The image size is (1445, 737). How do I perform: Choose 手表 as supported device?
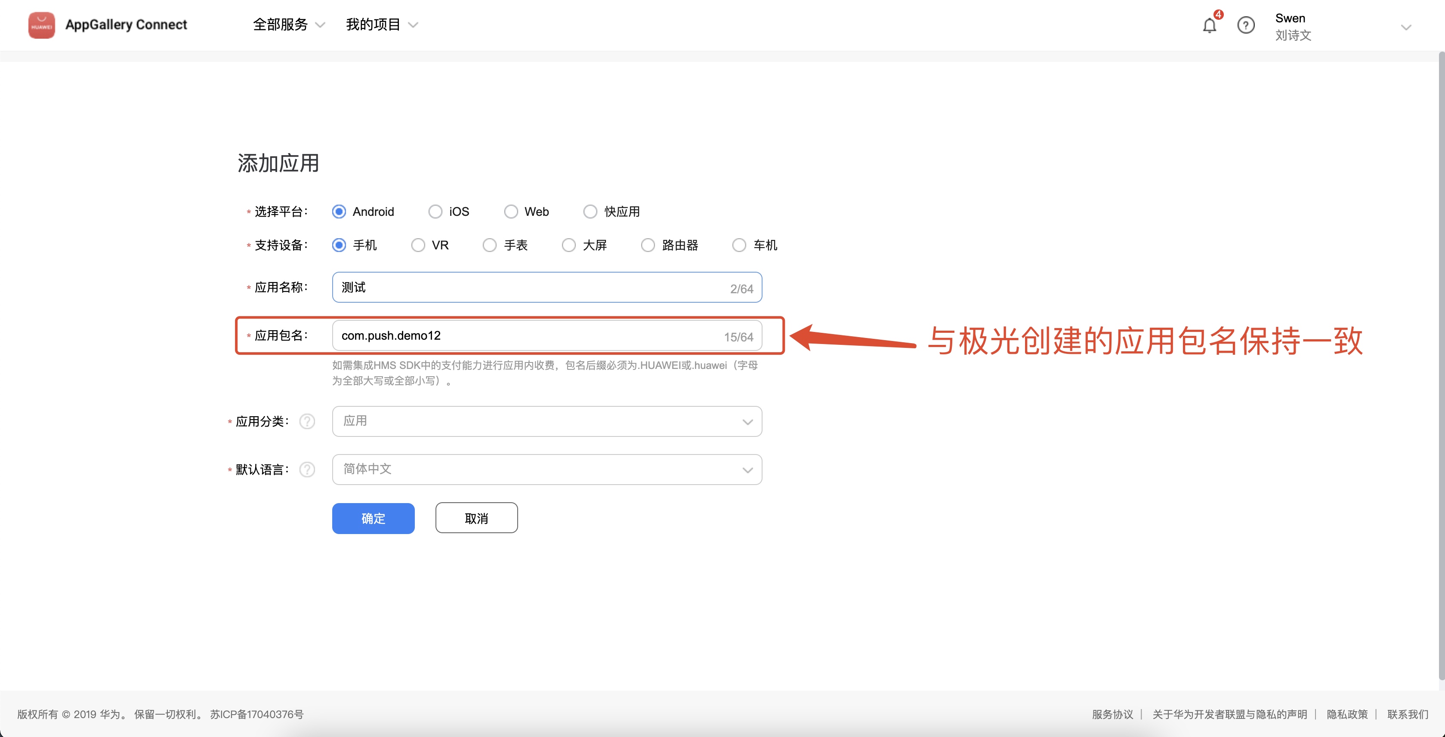click(490, 246)
